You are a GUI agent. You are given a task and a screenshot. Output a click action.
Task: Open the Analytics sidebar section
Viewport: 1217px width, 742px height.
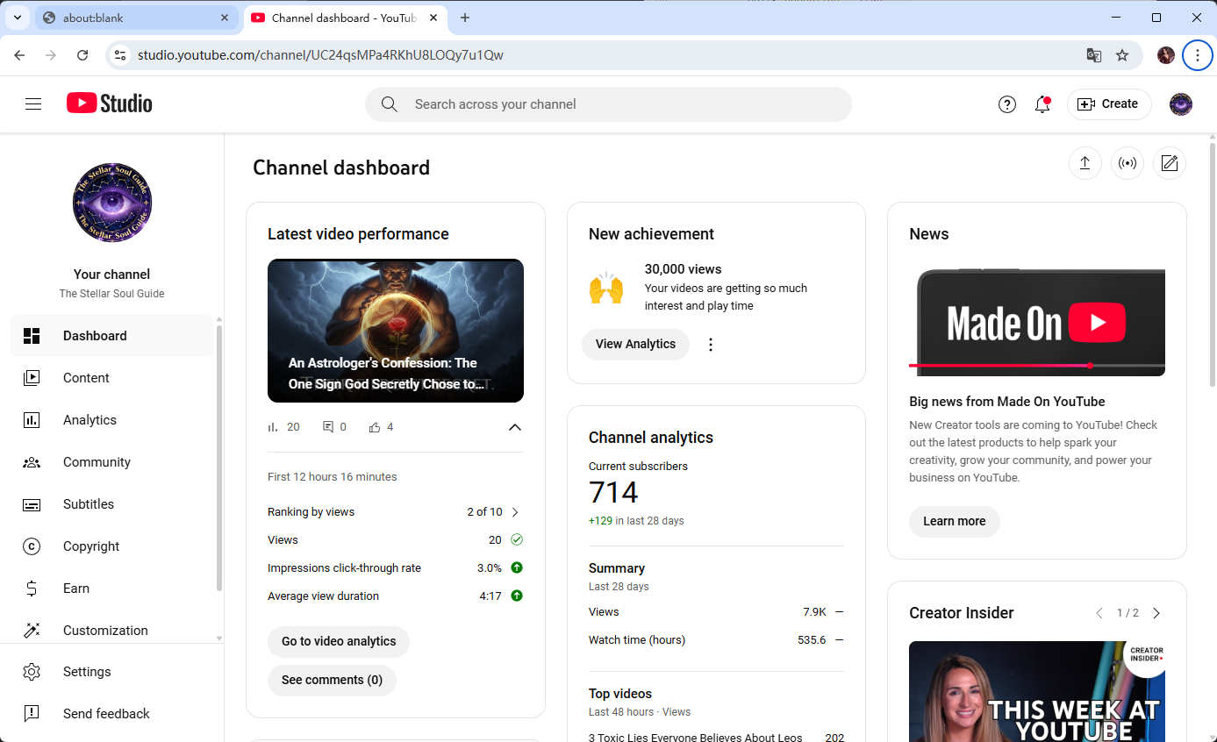pos(89,420)
